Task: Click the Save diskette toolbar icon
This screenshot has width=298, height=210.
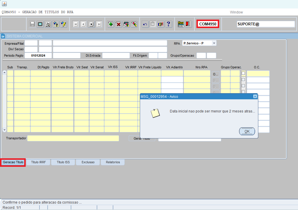Action: pyautogui.click(x=32, y=24)
